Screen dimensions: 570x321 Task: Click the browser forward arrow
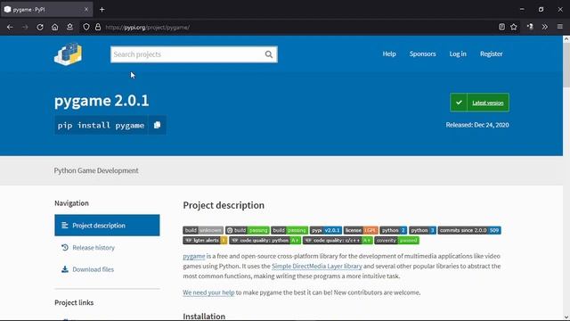click(25, 28)
